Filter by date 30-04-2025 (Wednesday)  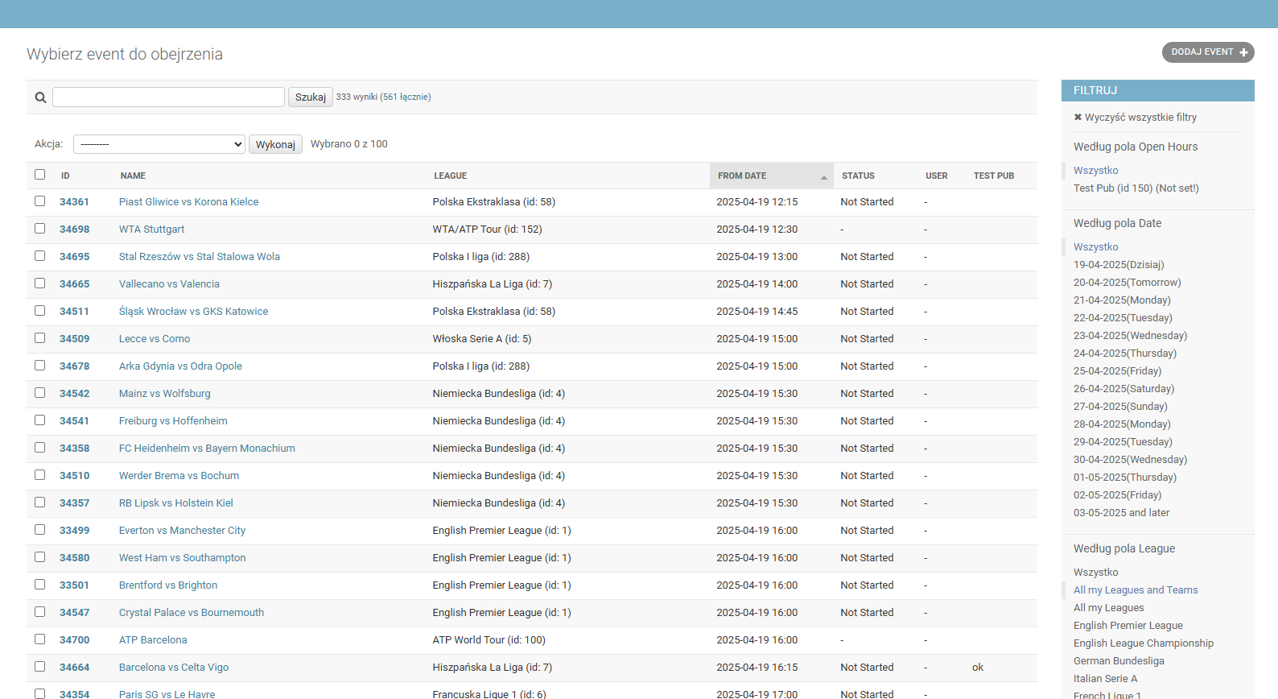1130,460
